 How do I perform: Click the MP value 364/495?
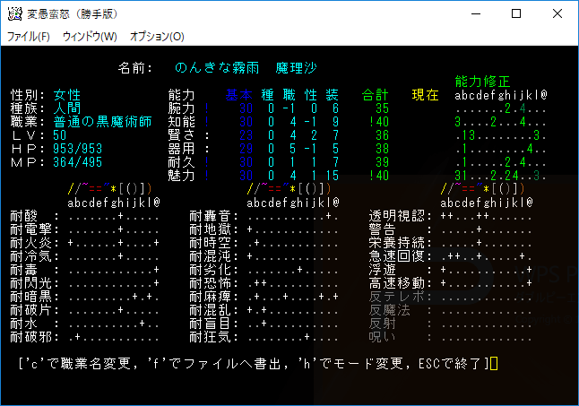pyautogui.click(x=78, y=162)
